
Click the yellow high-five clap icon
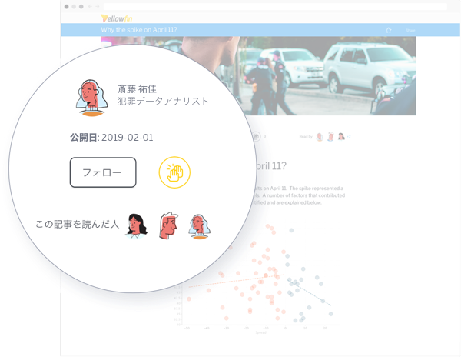click(174, 172)
